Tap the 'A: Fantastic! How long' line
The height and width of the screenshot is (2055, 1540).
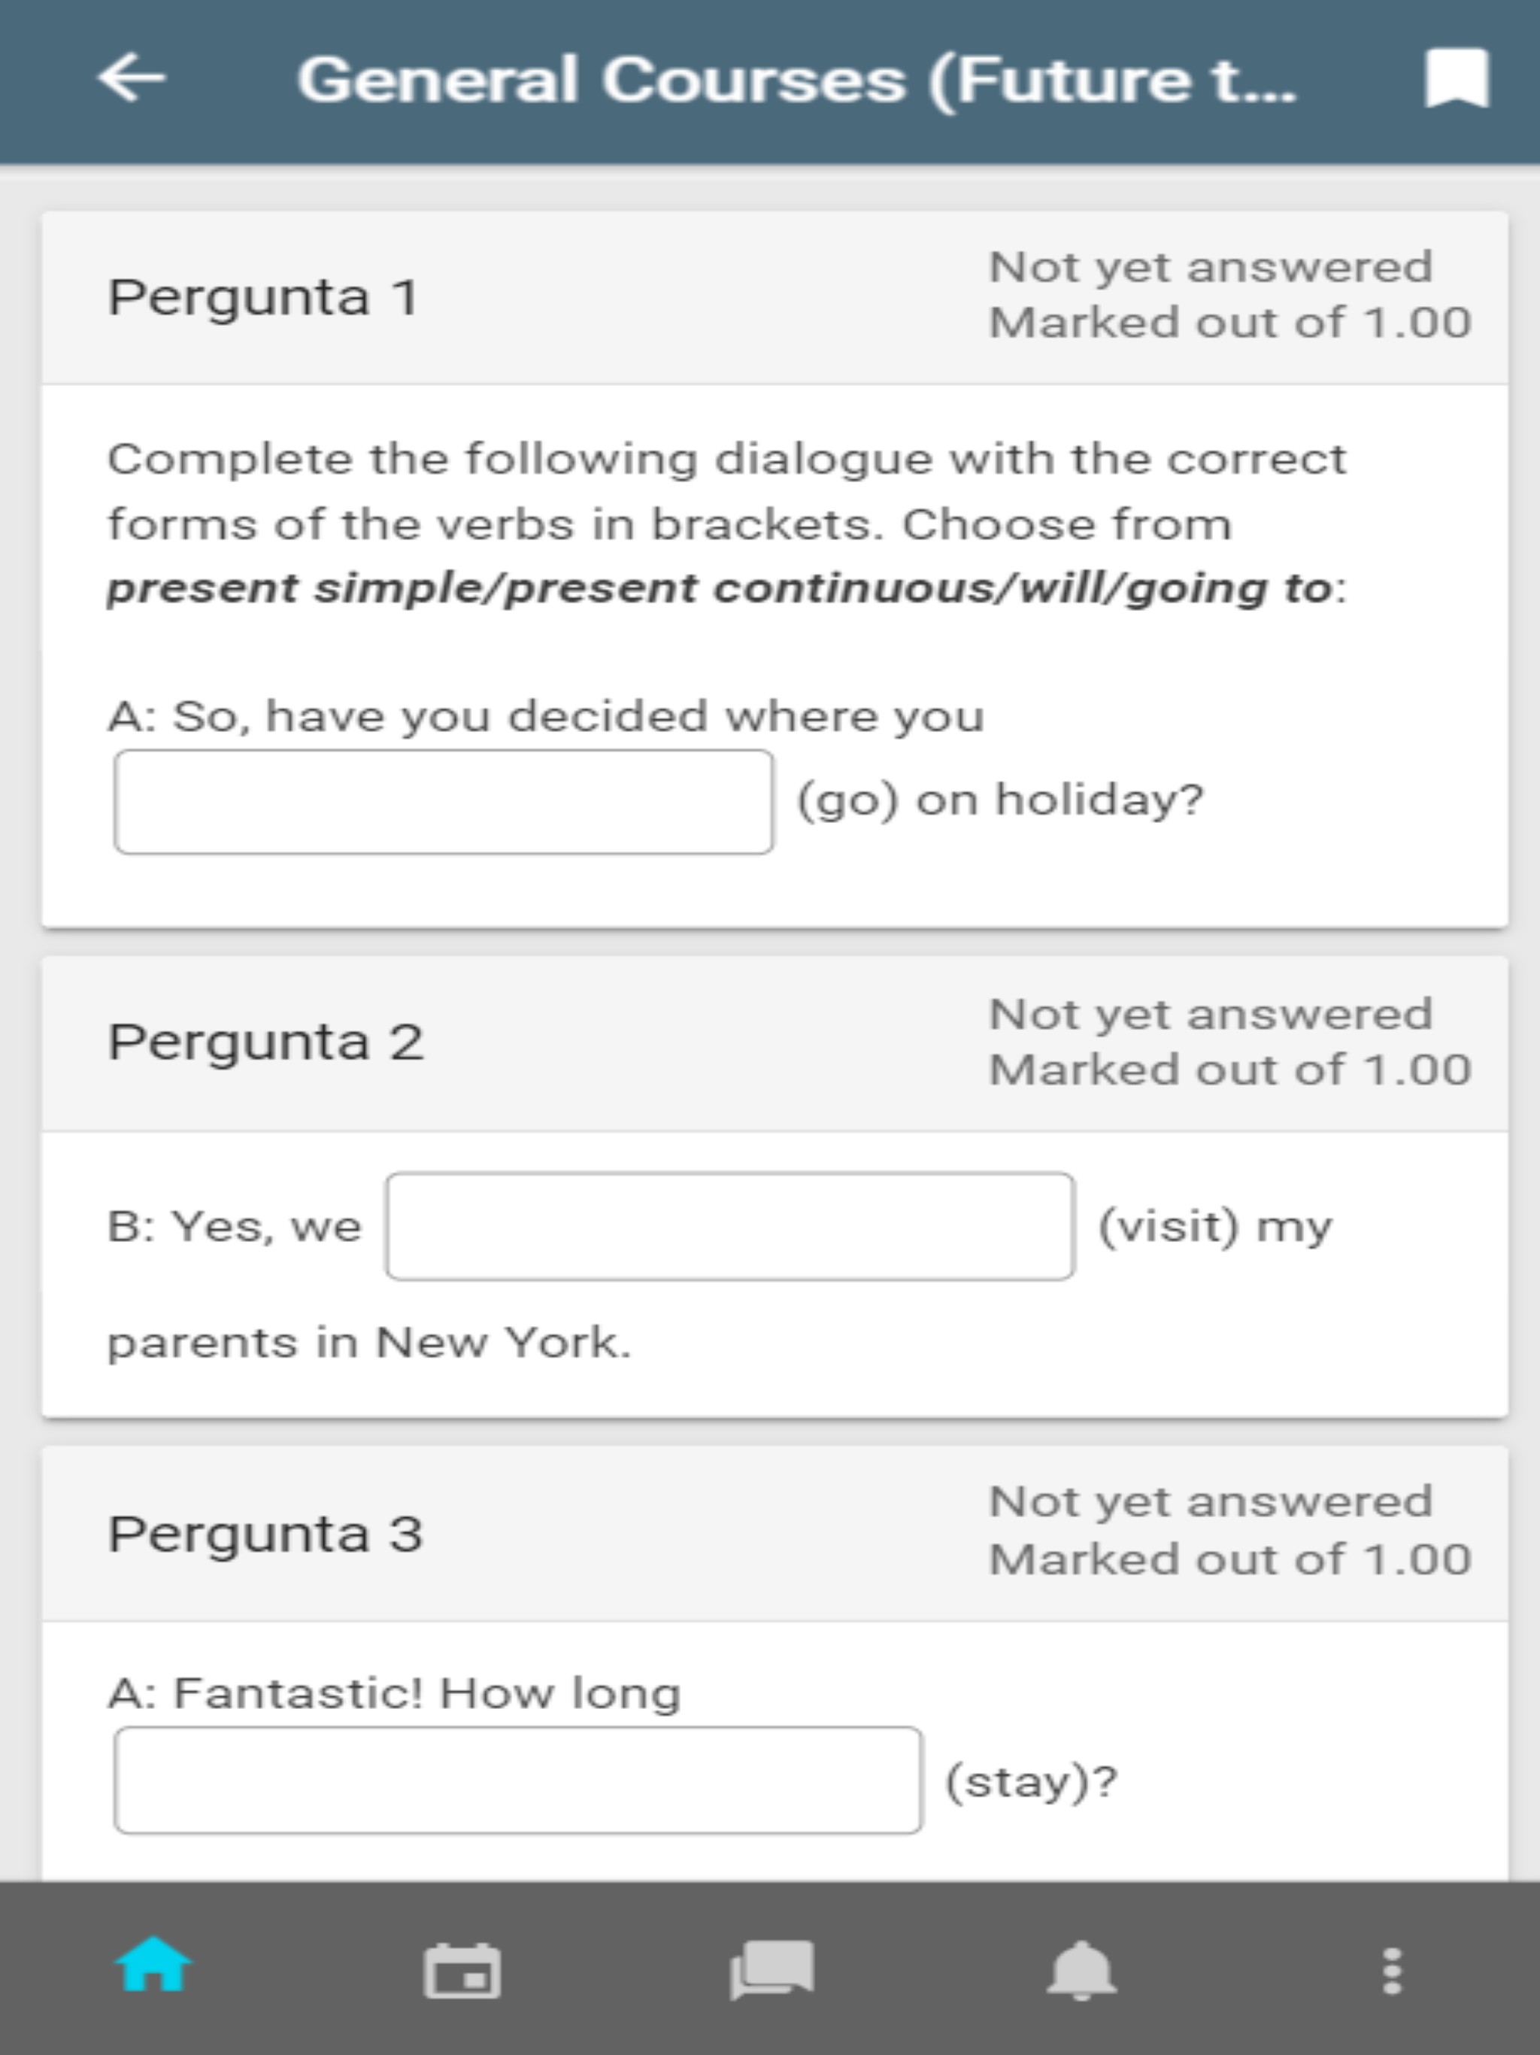tap(395, 1694)
